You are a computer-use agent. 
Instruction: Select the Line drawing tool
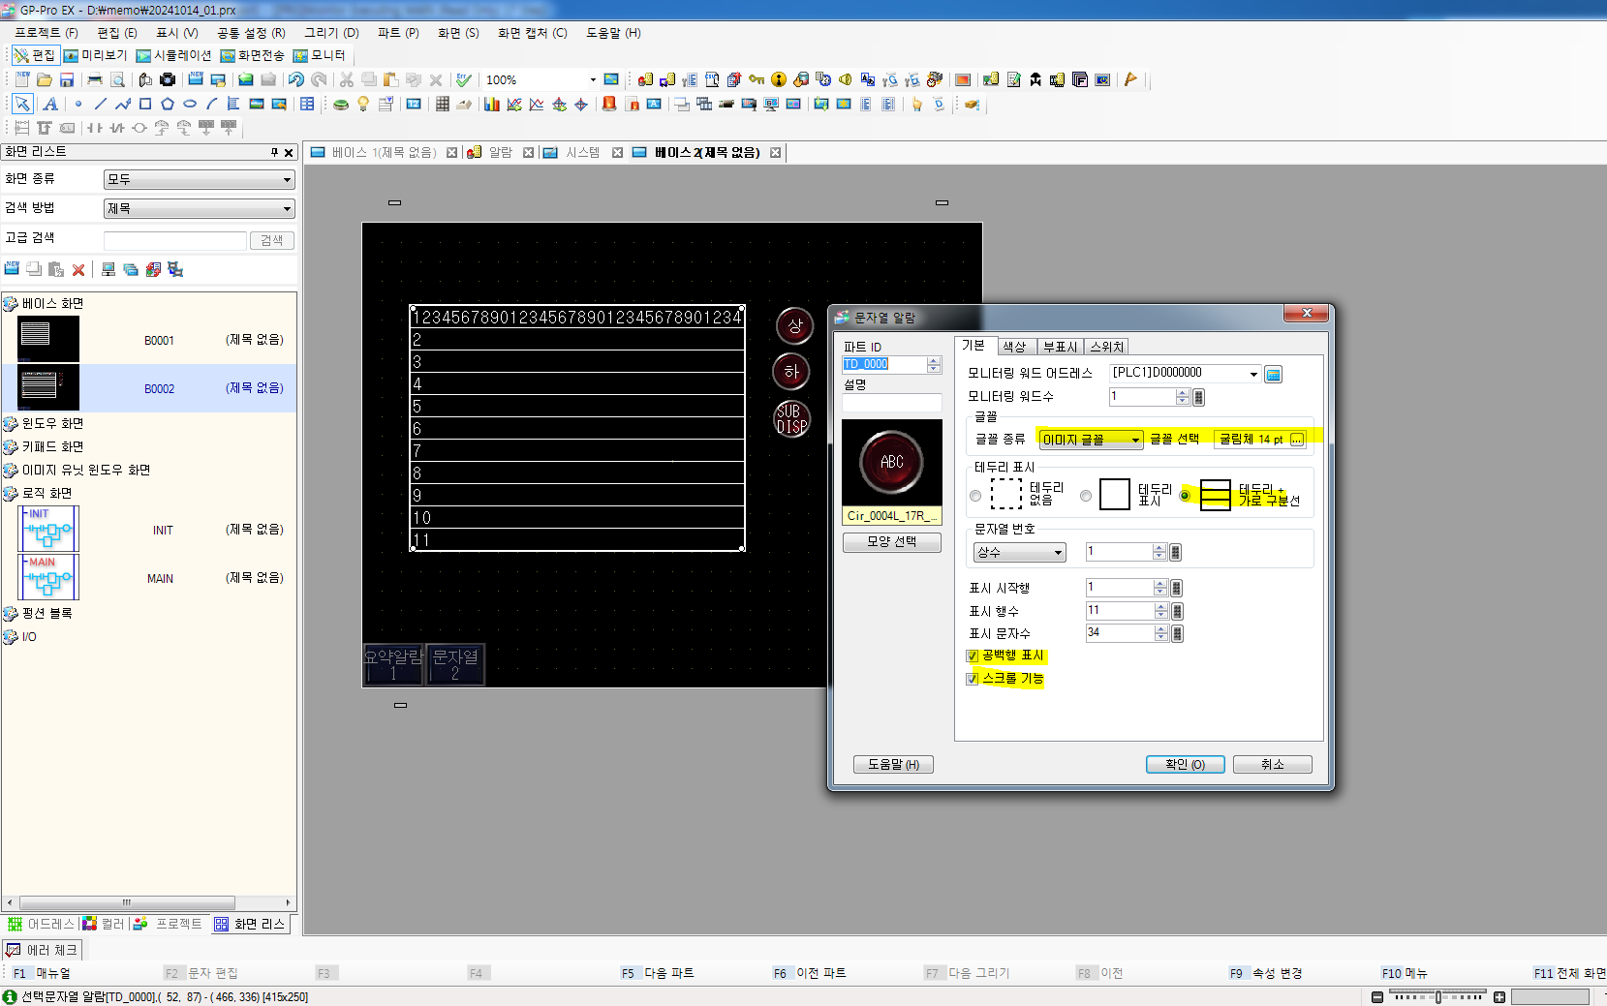[100, 104]
